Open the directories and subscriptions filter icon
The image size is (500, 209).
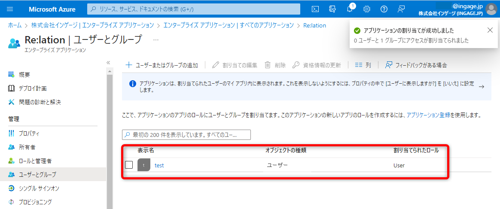click(x=332, y=9)
